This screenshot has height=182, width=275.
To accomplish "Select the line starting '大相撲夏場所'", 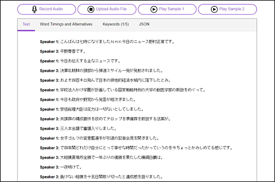I will pyautogui.click(x=102, y=157).
